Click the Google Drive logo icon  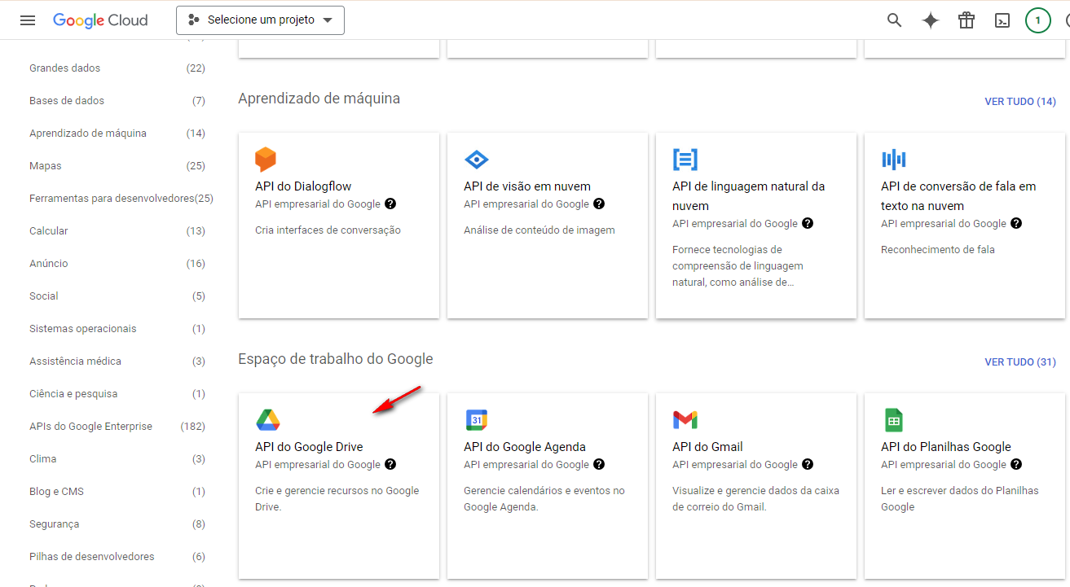pyautogui.click(x=268, y=420)
